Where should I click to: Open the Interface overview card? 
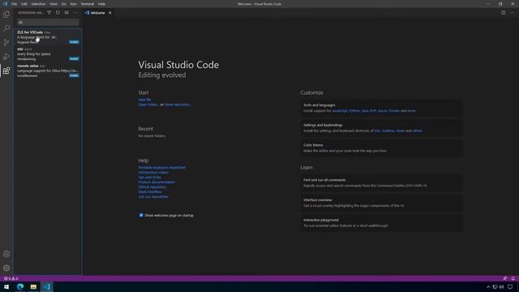[x=382, y=203]
